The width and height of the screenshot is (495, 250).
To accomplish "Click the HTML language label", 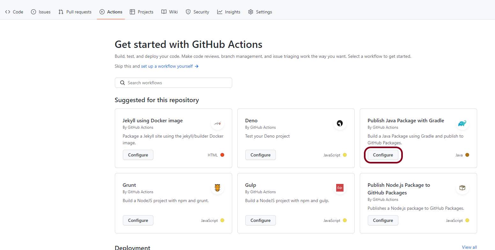I will point(213,155).
